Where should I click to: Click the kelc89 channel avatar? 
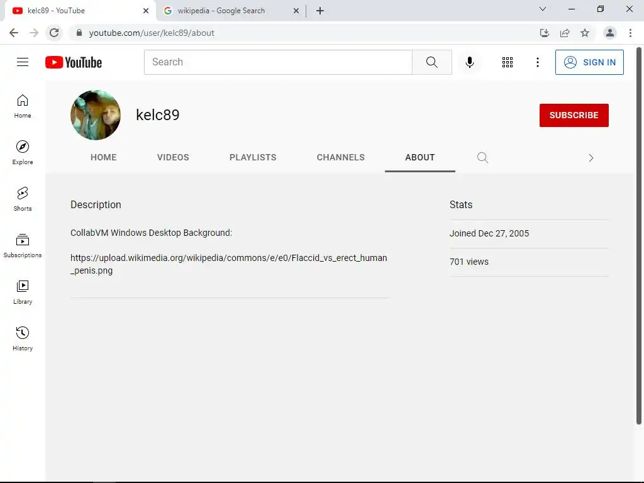coord(96,115)
